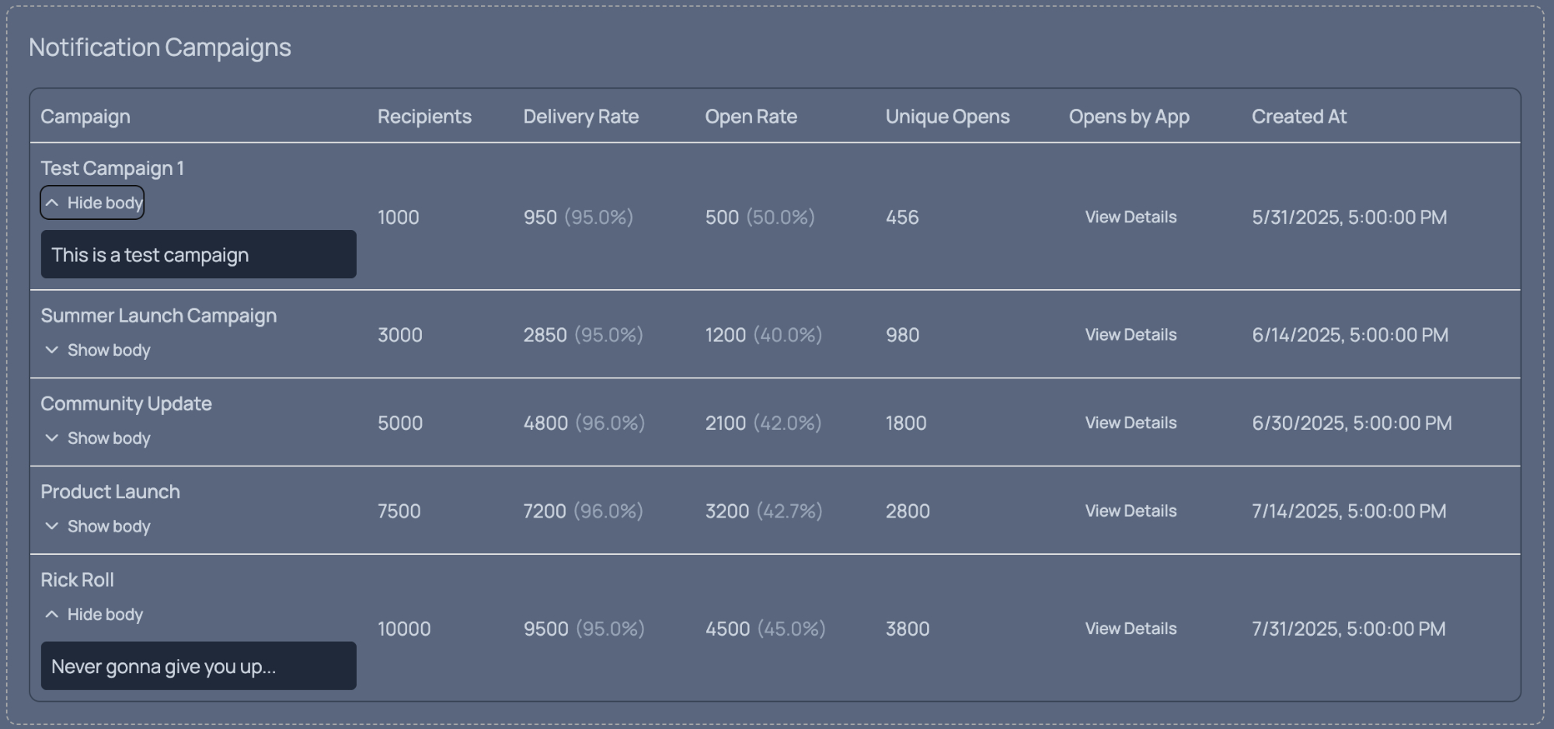The width and height of the screenshot is (1554, 729).
Task: Open View Details for Summer Launch Campaign
Action: click(1131, 335)
